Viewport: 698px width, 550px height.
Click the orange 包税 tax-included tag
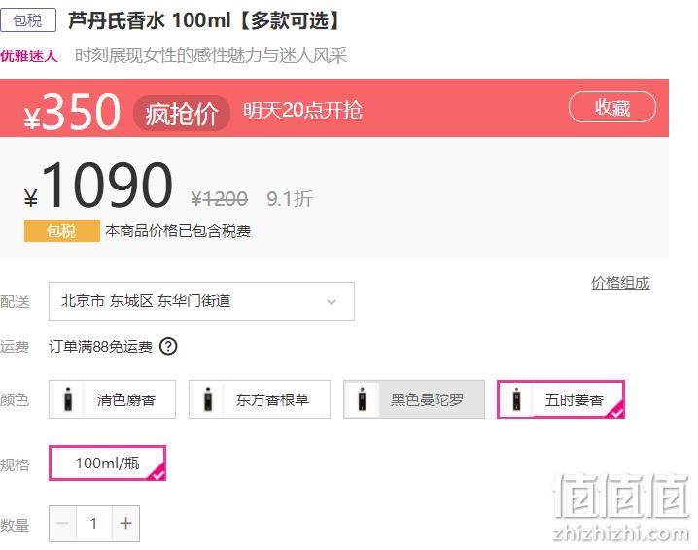[62, 231]
